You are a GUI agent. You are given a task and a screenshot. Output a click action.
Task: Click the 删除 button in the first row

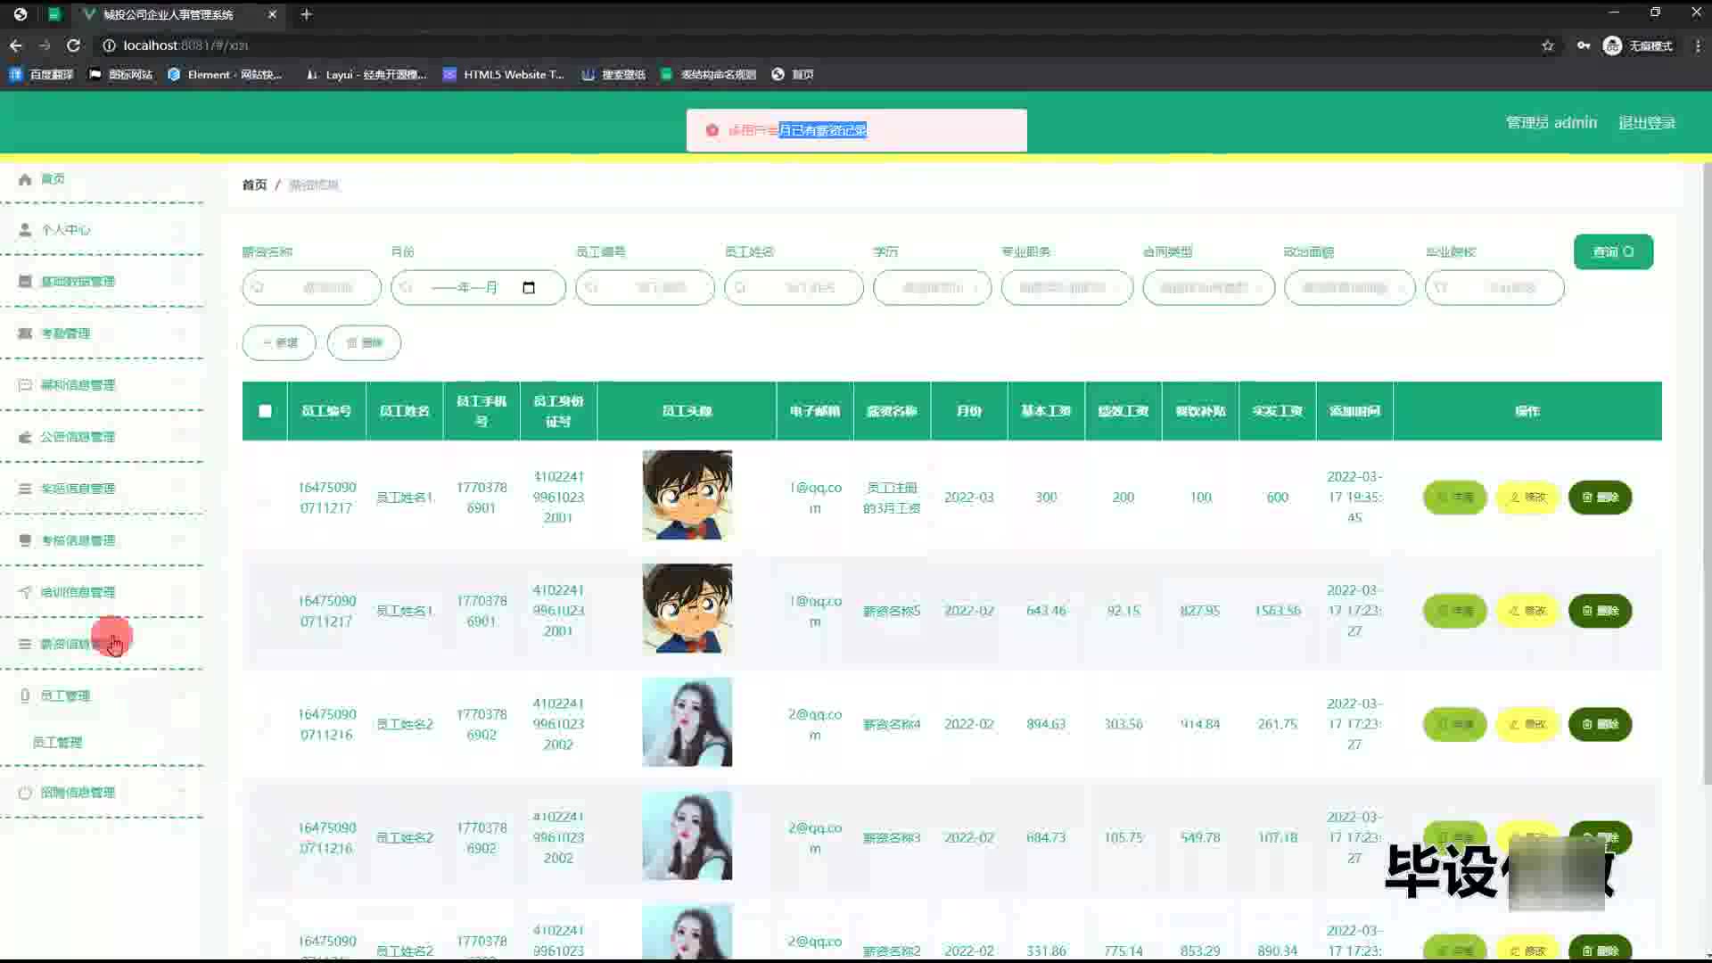click(1600, 498)
